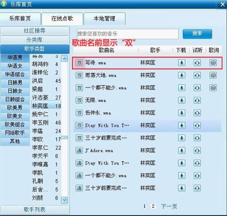Image resolution: width=227 pixels, height=216 pixels.
Task: Preview listen to 雨落大地.wma
Action: (197, 75)
